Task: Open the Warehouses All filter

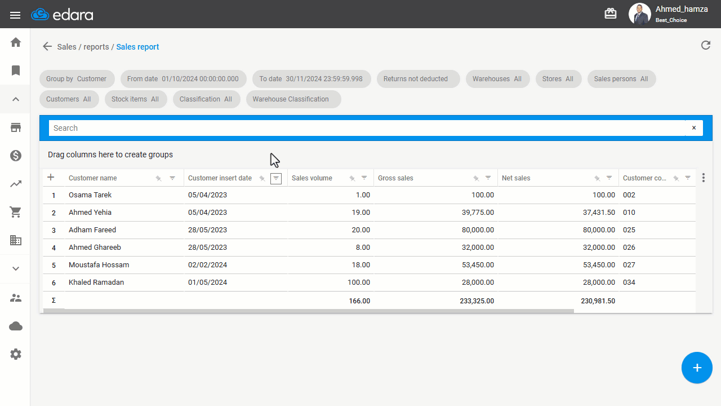Action: click(498, 79)
